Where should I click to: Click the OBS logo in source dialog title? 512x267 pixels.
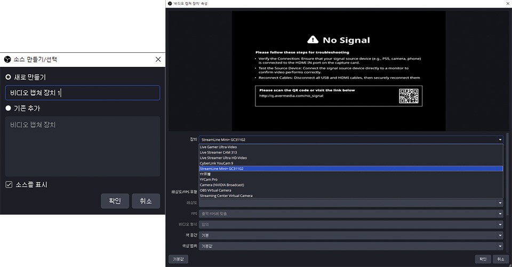coord(7,59)
